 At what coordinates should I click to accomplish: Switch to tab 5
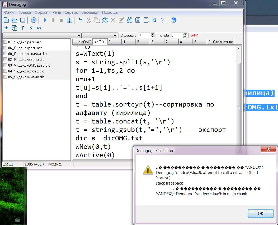pyautogui.click(x=143, y=42)
